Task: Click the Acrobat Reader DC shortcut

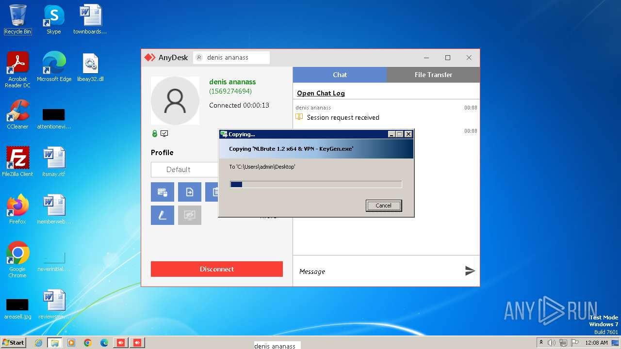Action: (x=18, y=70)
